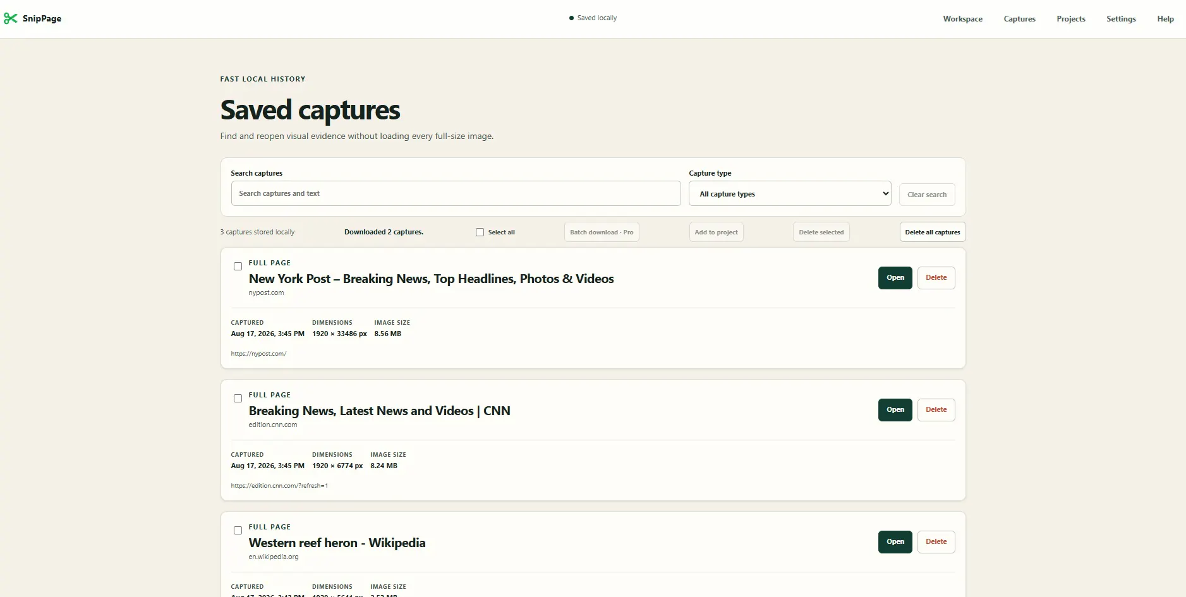The width and height of the screenshot is (1186, 597).
Task: Click the Downloaded 2 captures status message
Action: pyautogui.click(x=384, y=232)
